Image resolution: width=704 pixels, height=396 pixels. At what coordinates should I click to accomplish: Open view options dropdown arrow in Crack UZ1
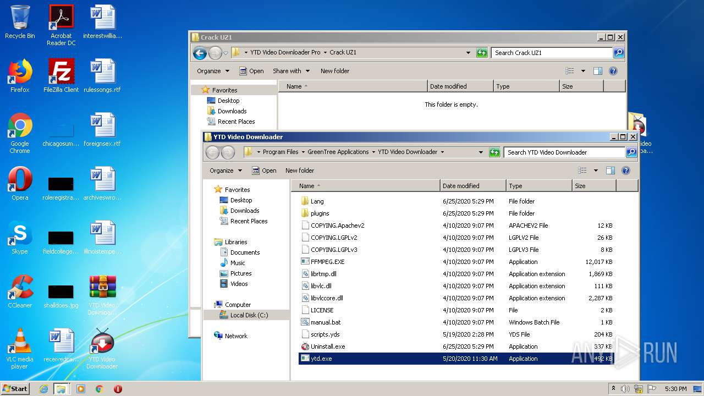tap(583, 71)
